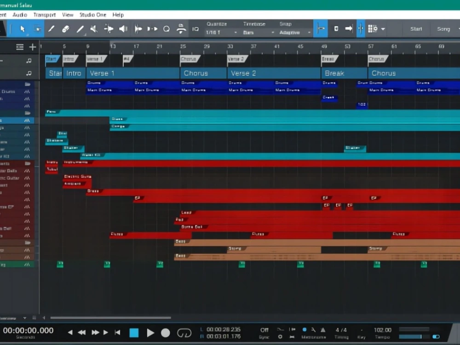The image size is (460, 345).
Task: Select the Break arranger section
Action: click(345, 73)
